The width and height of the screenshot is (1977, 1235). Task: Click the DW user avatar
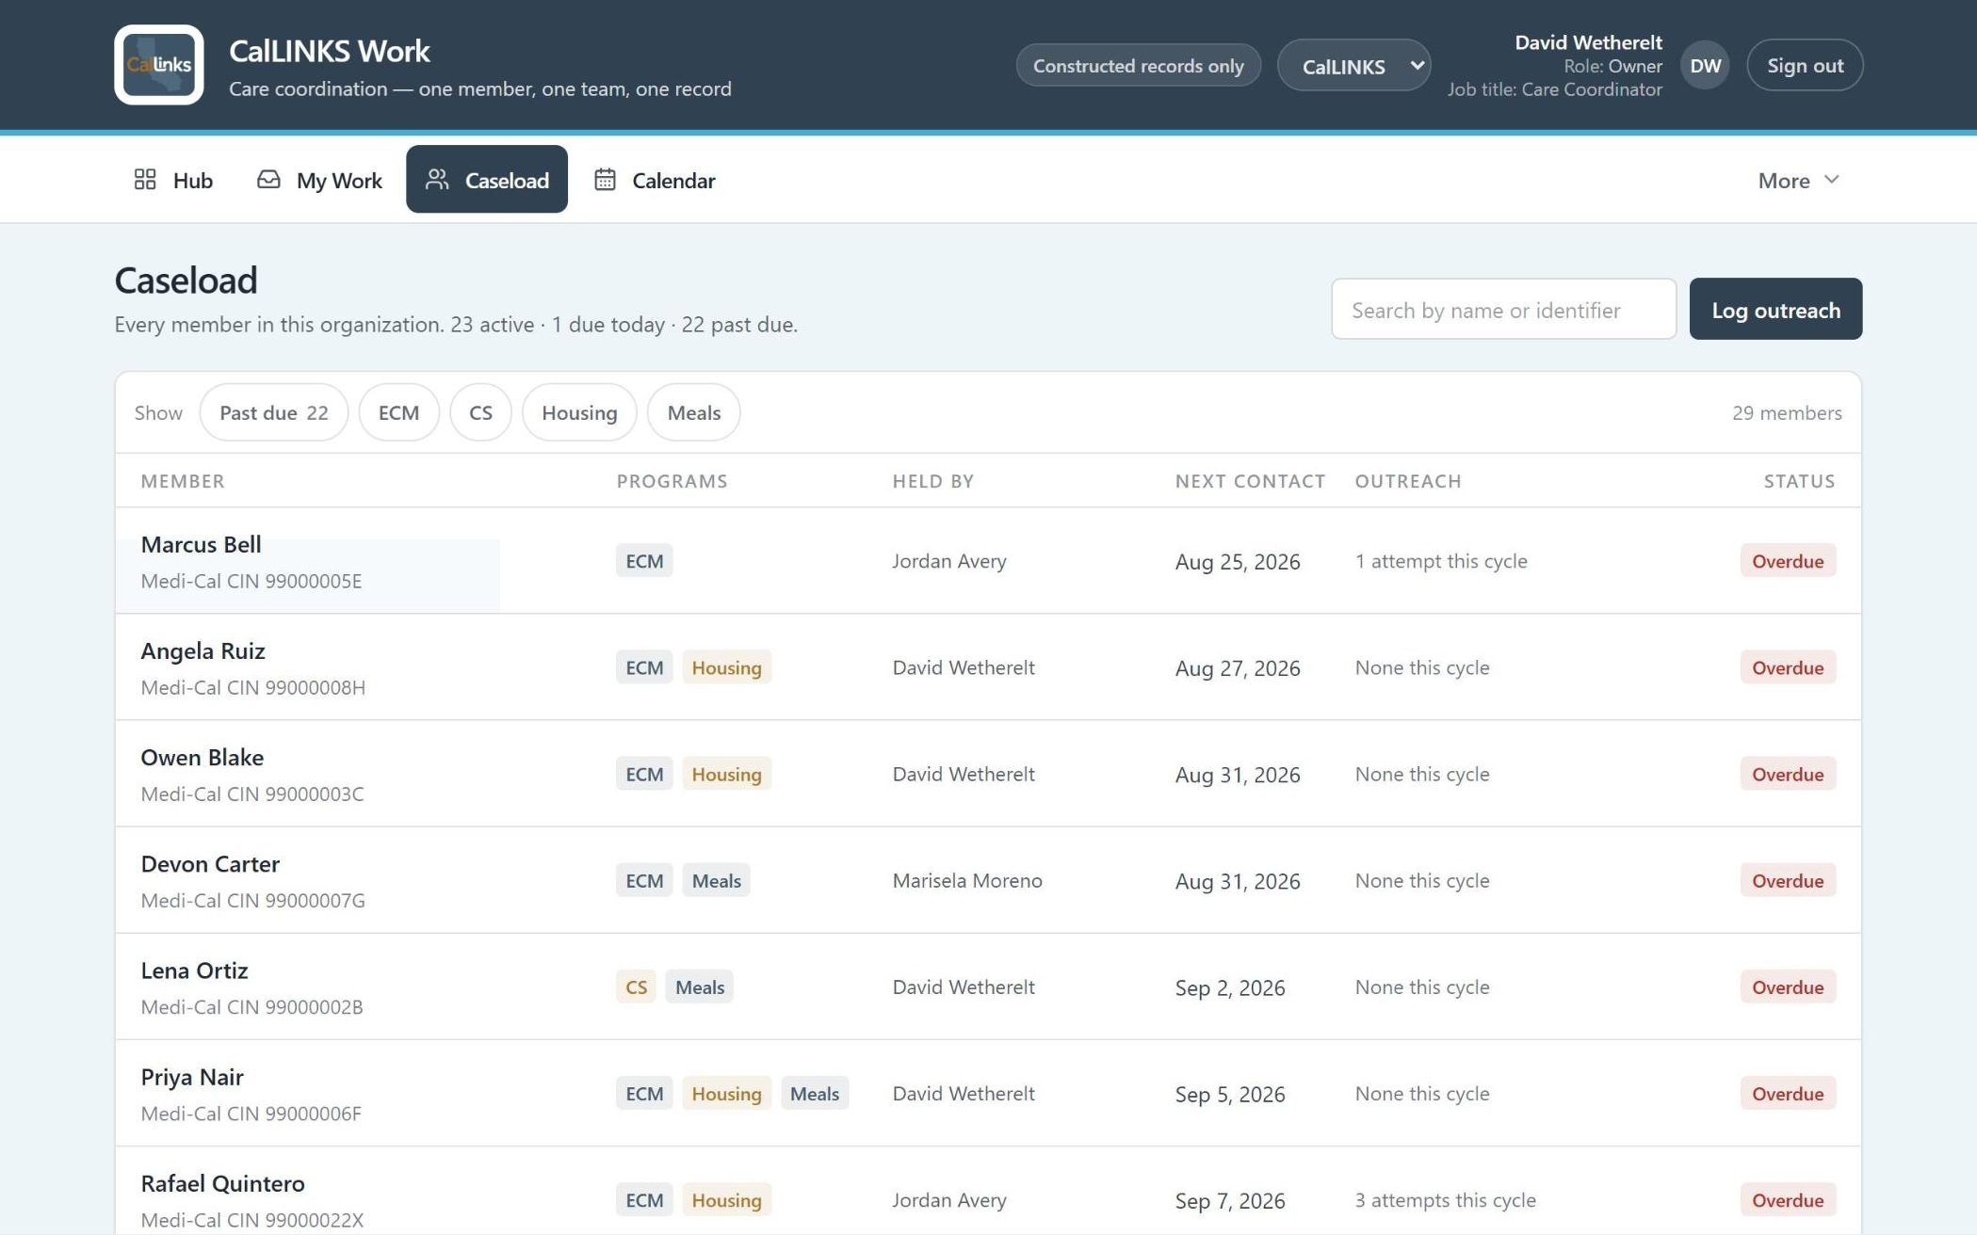(1705, 66)
